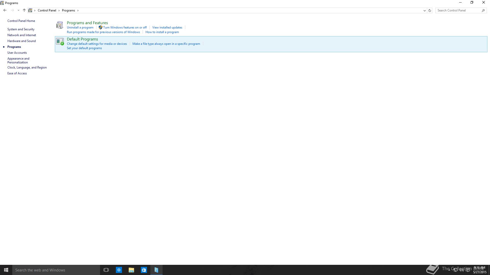Click the Search the web and Windows box
This screenshot has height=275, width=490.
[56, 270]
